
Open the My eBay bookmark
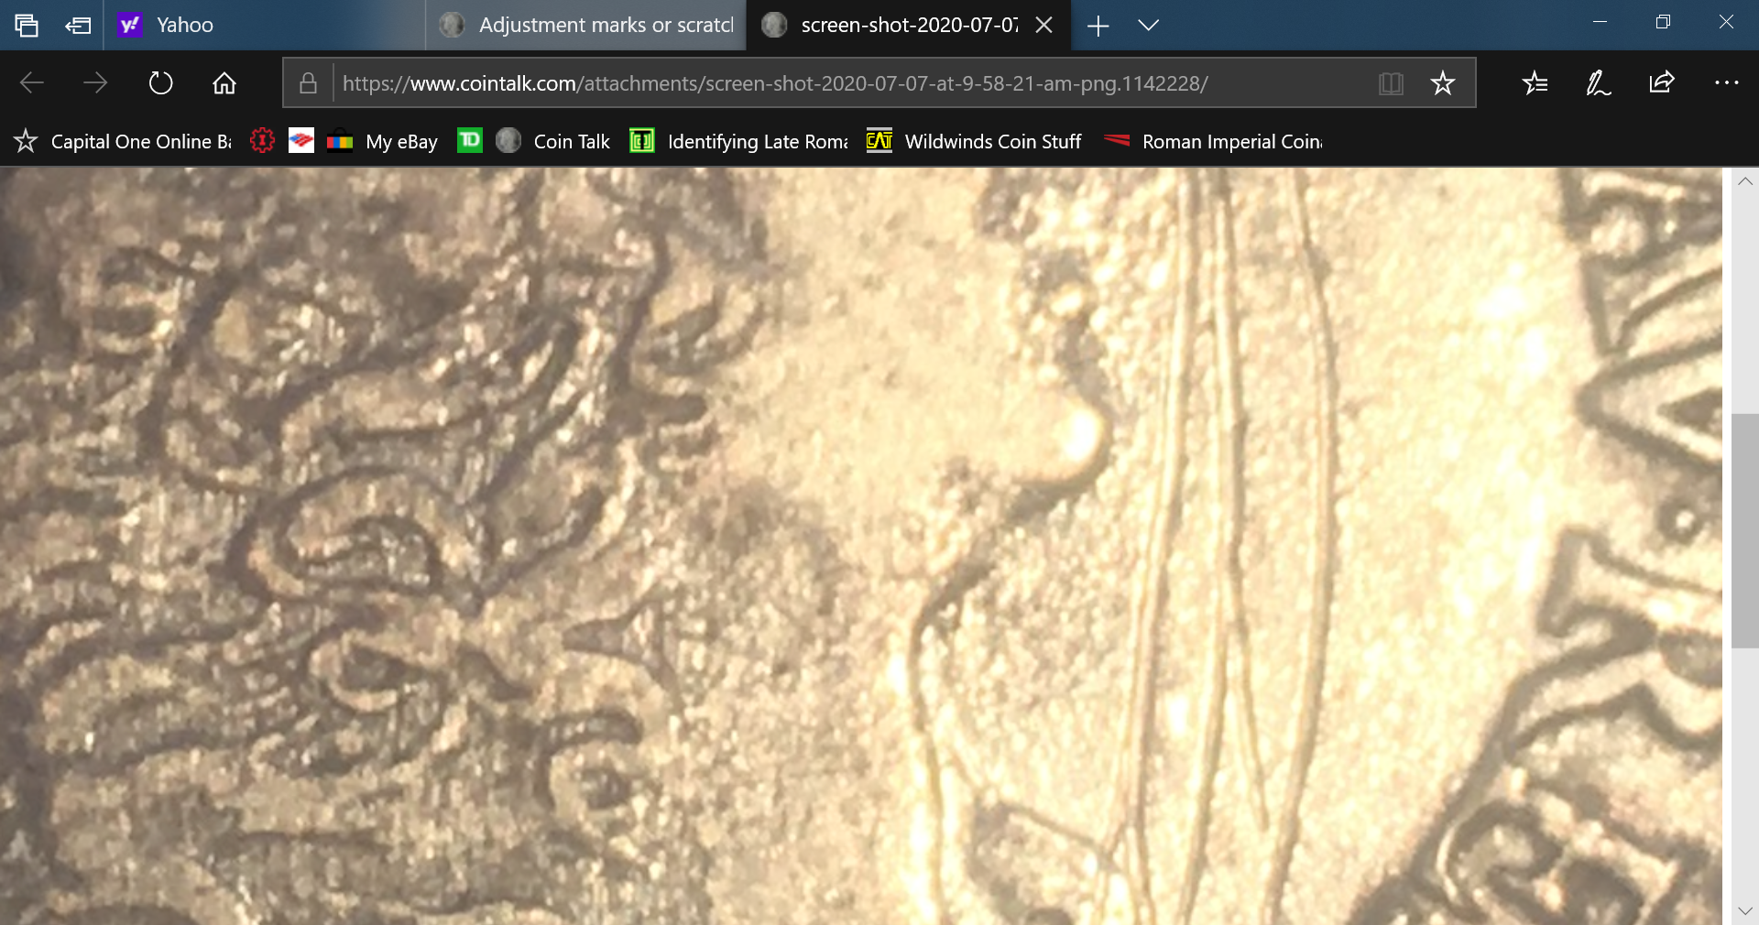point(400,141)
